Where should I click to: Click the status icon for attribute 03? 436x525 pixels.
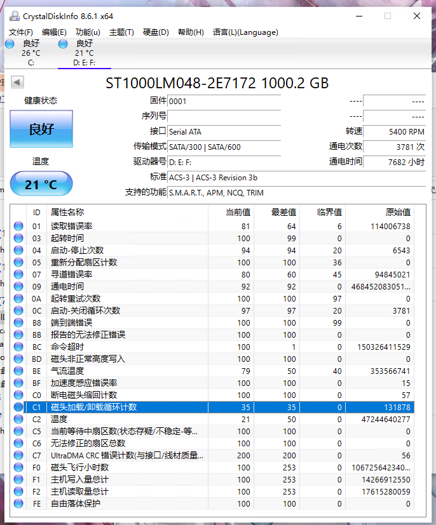18,238
